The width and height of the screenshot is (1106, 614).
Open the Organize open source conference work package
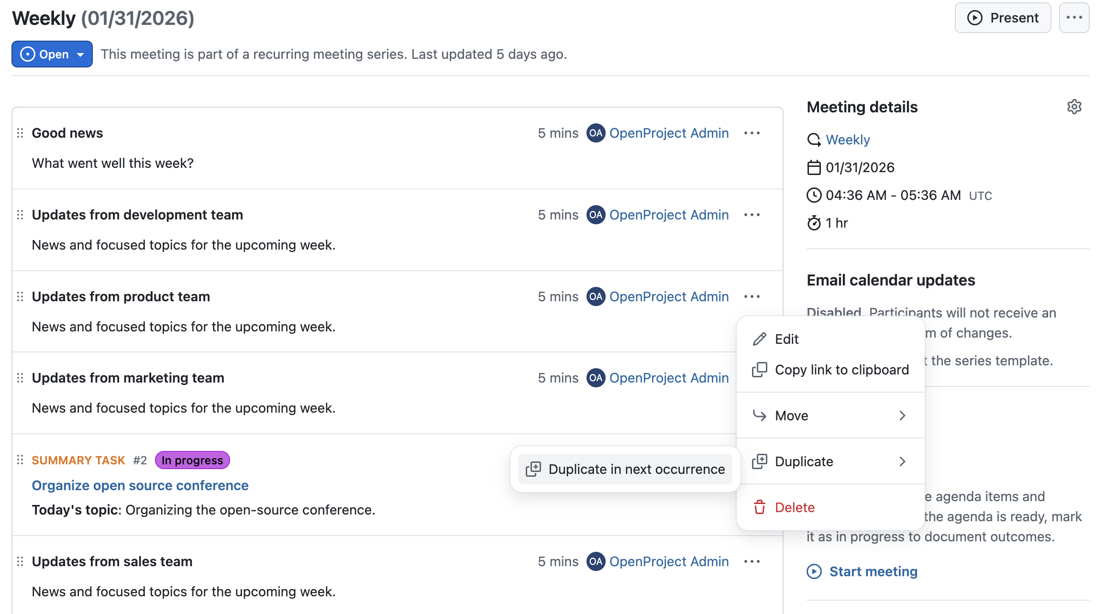pyautogui.click(x=140, y=485)
